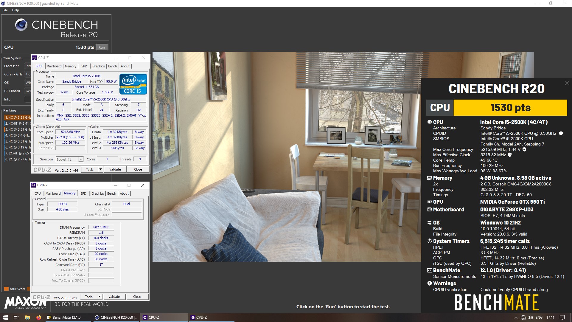The image size is (572, 322).
Task: Open Mainboard tab in lower CPU-Z
Action: point(53,193)
